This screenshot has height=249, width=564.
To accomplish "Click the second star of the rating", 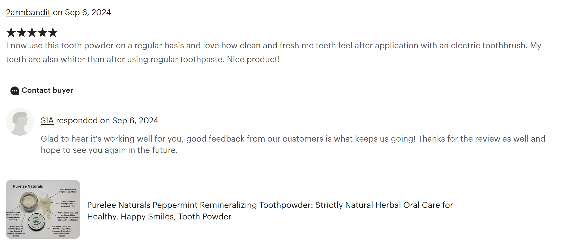I will point(22,32).
